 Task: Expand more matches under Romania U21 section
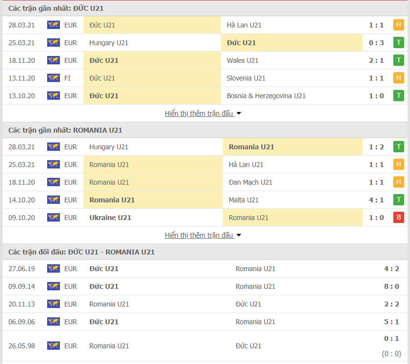203,235
